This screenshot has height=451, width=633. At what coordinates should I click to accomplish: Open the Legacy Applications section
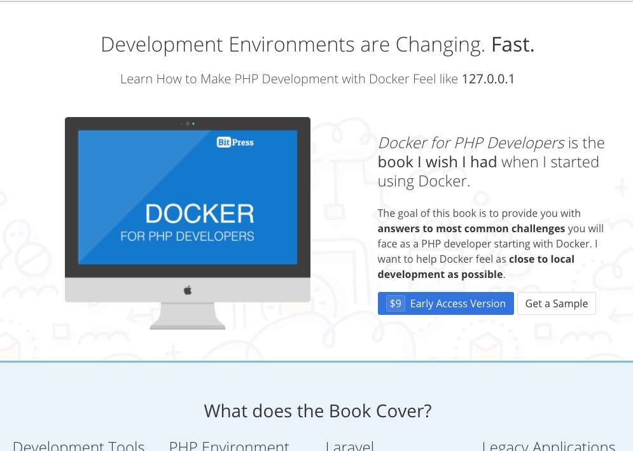click(x=548, y=445)
